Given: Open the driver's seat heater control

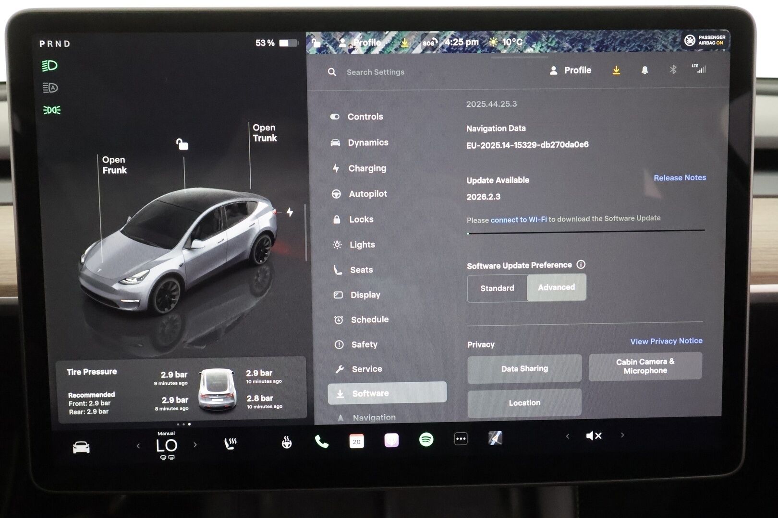Looking at the screenshot, I should (x=231, y=442).
